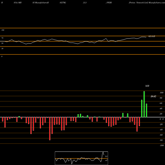This screenshot has height=165, width=165.
Task: Click the MR axis label -20
Action: (161, 124)
